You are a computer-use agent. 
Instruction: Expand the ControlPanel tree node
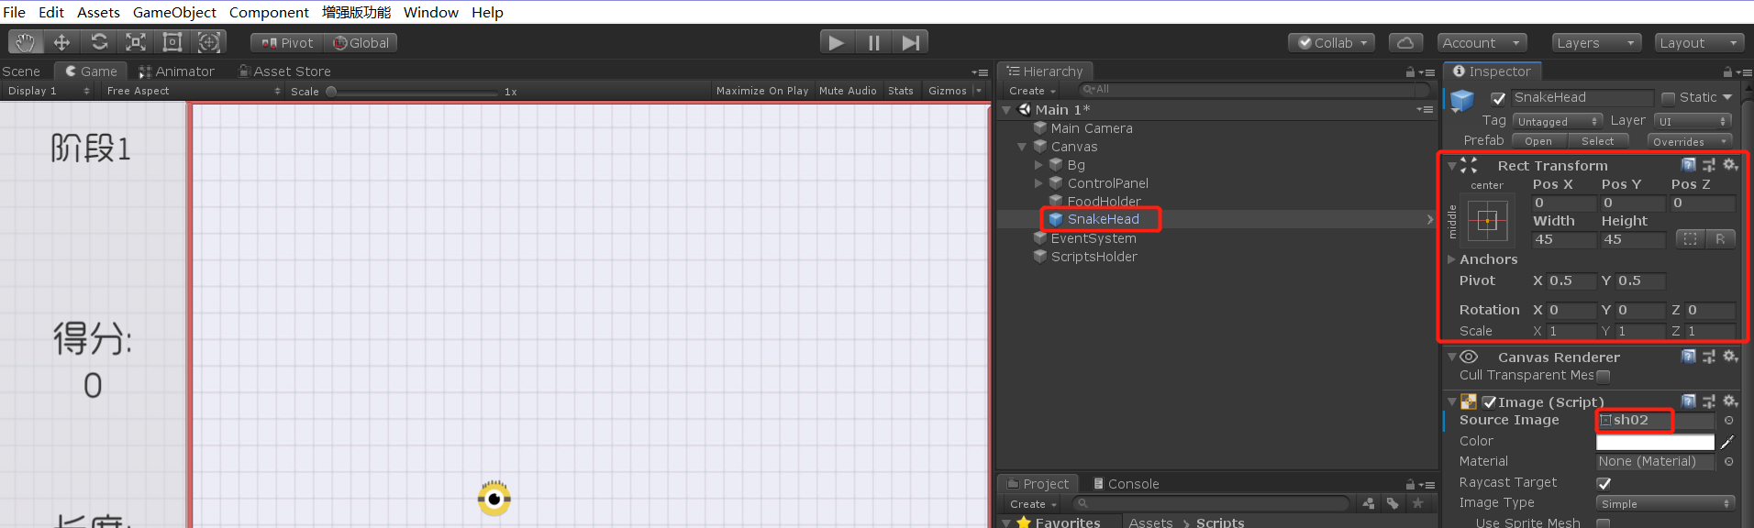click(1038, 183)
